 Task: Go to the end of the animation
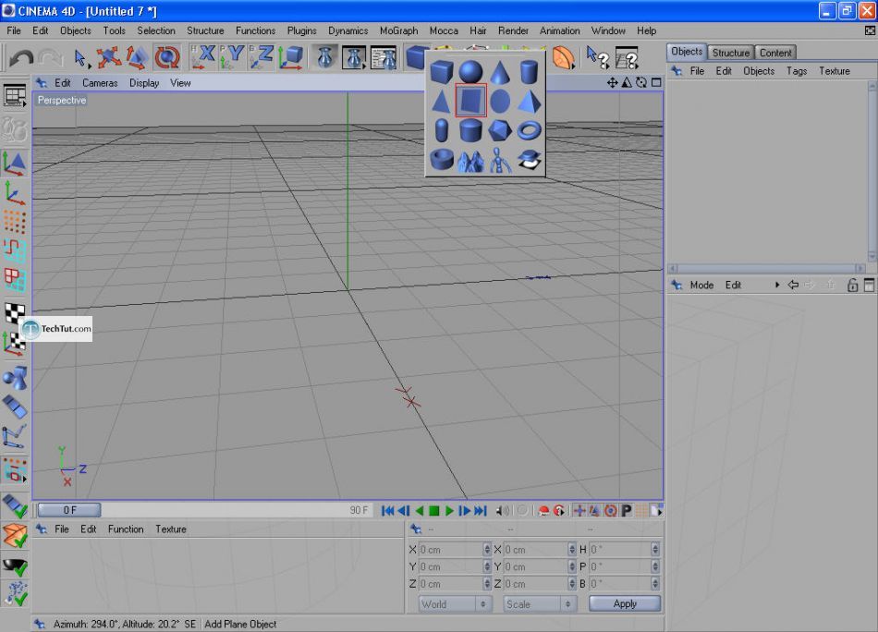pyautogui.click(x=481, y=511)
